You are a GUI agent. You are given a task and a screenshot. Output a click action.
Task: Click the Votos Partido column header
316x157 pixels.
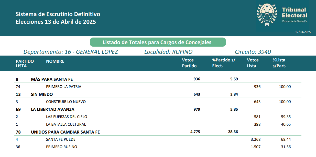[189, 63]
